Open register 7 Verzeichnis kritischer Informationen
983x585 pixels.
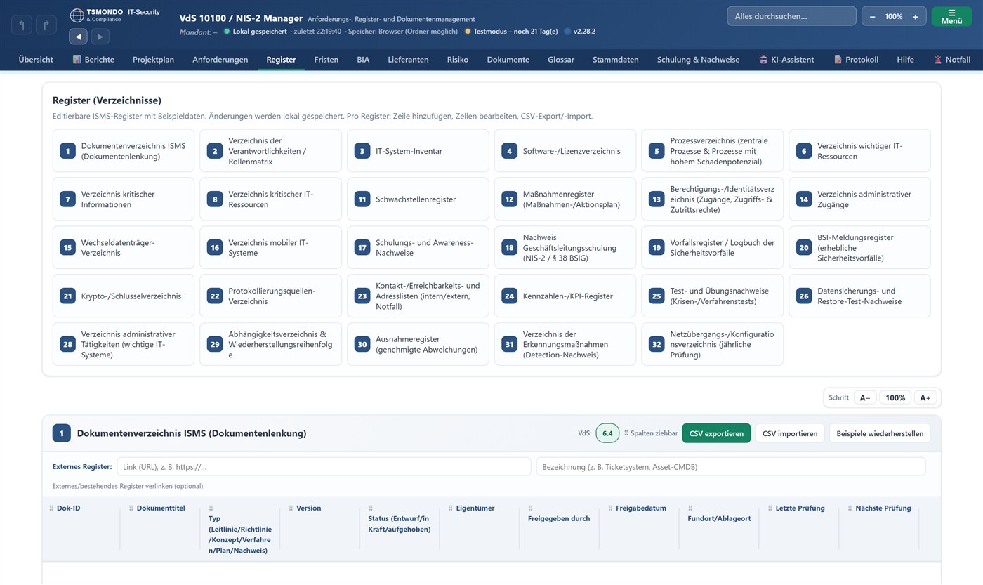point(124,199)
